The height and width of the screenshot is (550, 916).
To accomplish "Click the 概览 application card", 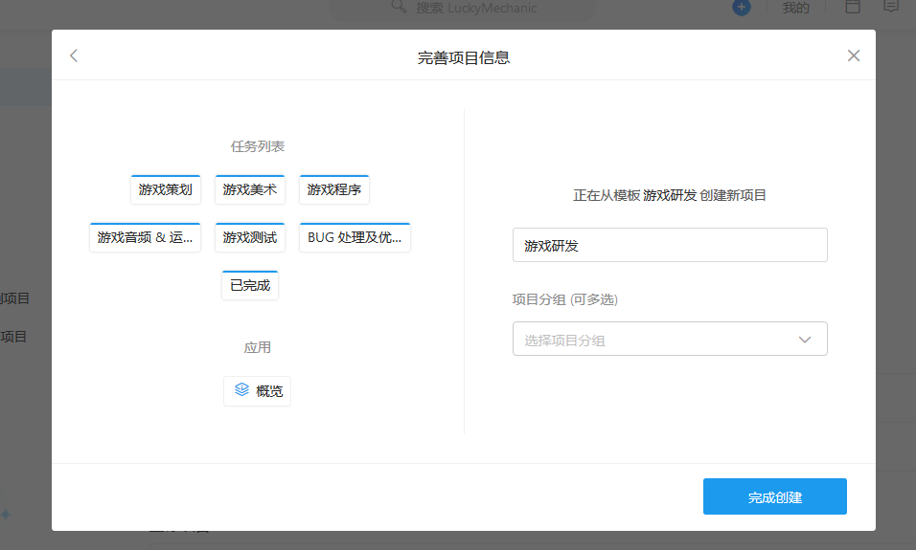I will click(x=257, y=391).
